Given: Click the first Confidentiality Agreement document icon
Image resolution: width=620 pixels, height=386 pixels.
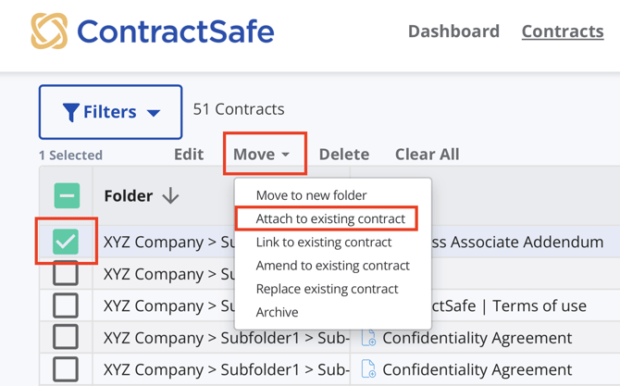Looking at the screenshot, I should coord(368,338).
